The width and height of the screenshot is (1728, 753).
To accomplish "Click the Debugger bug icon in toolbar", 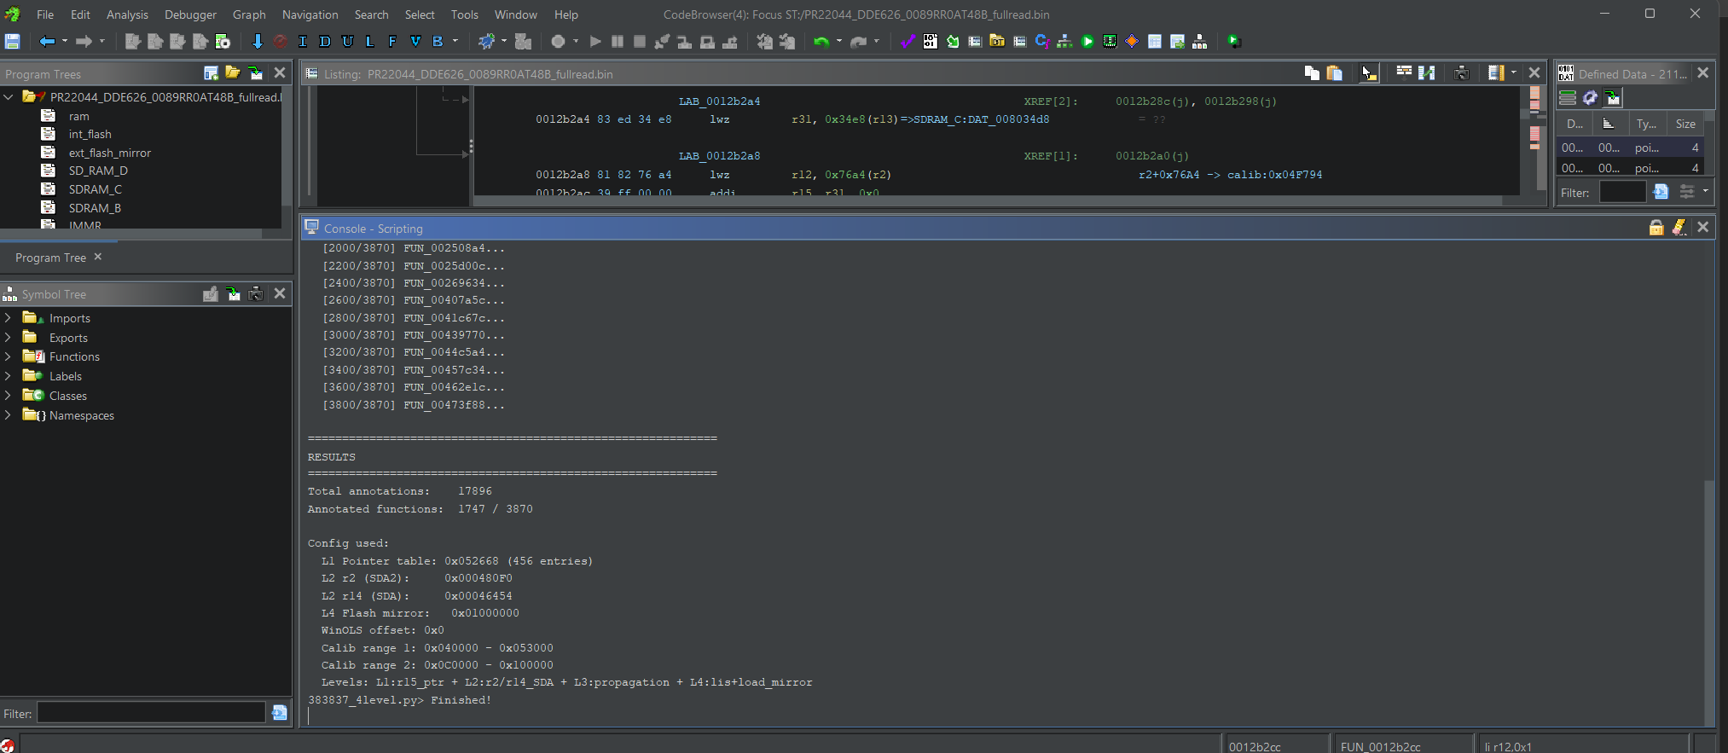I will (x=487, y=41).
